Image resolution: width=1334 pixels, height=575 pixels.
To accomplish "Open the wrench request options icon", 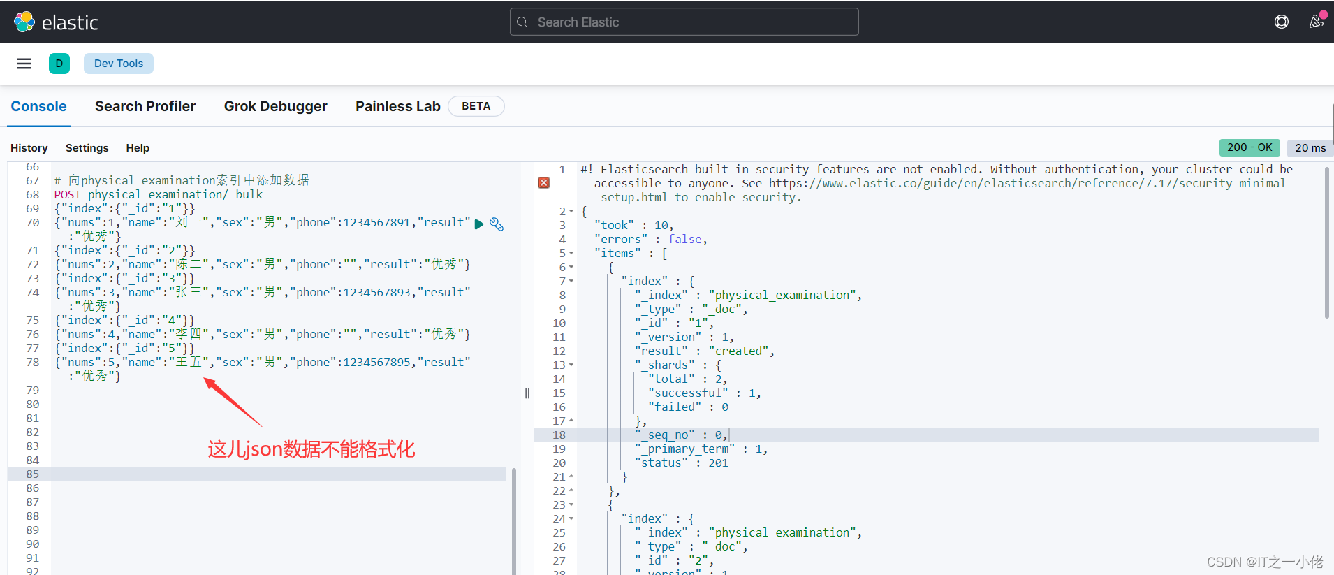I will (497, 224).
